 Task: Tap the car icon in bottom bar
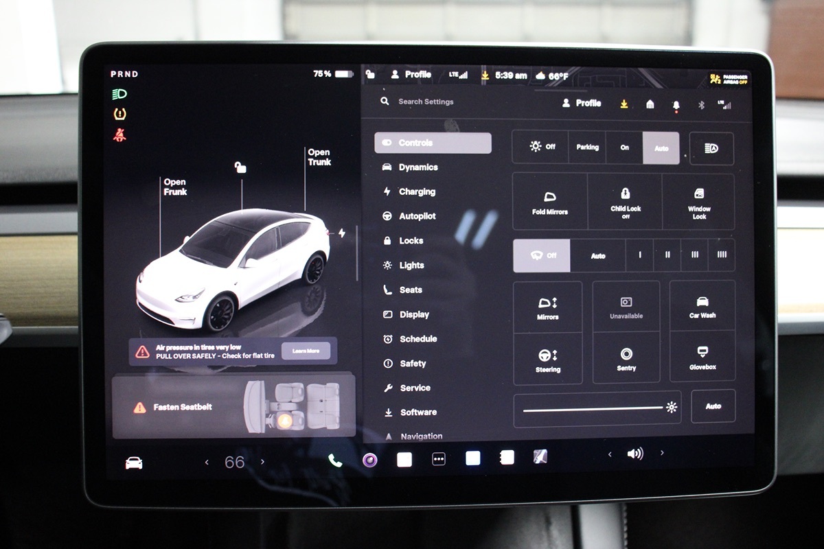click(x=134, y=463)
